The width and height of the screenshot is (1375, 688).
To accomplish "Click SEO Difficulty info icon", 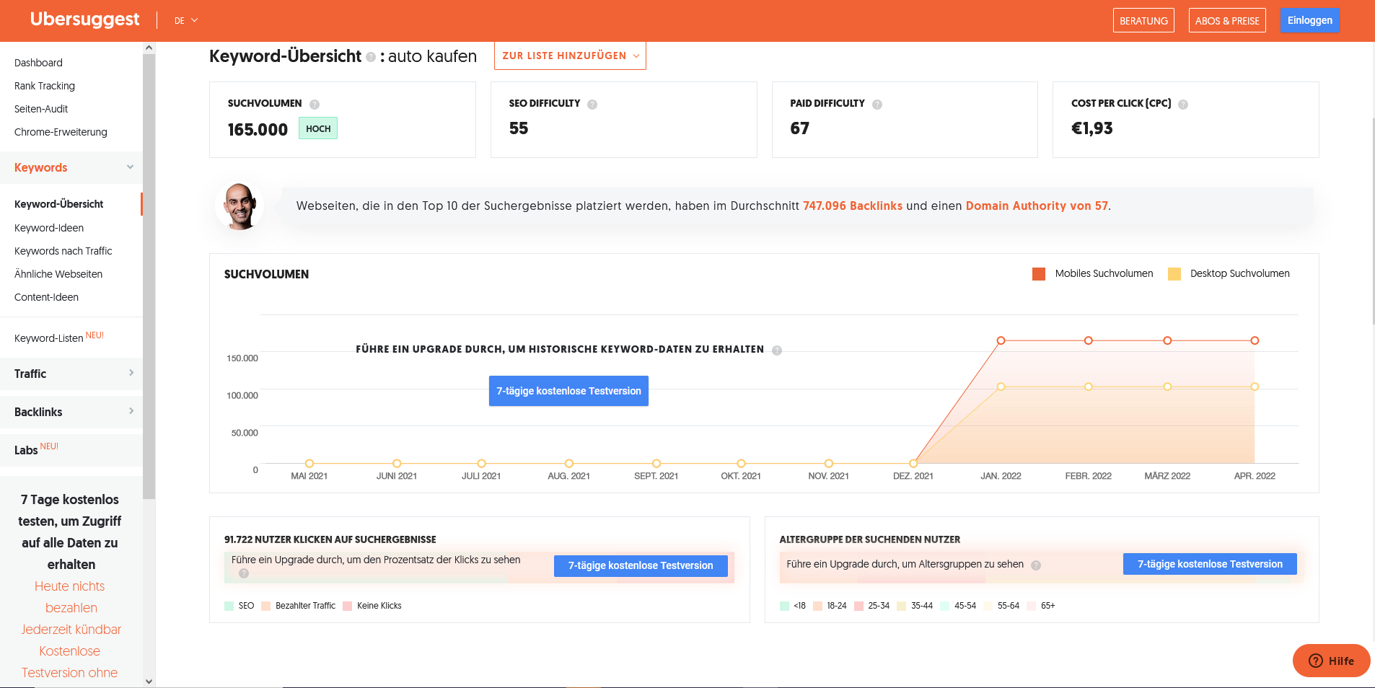I will pyautogui.click(x=592, y=105).
